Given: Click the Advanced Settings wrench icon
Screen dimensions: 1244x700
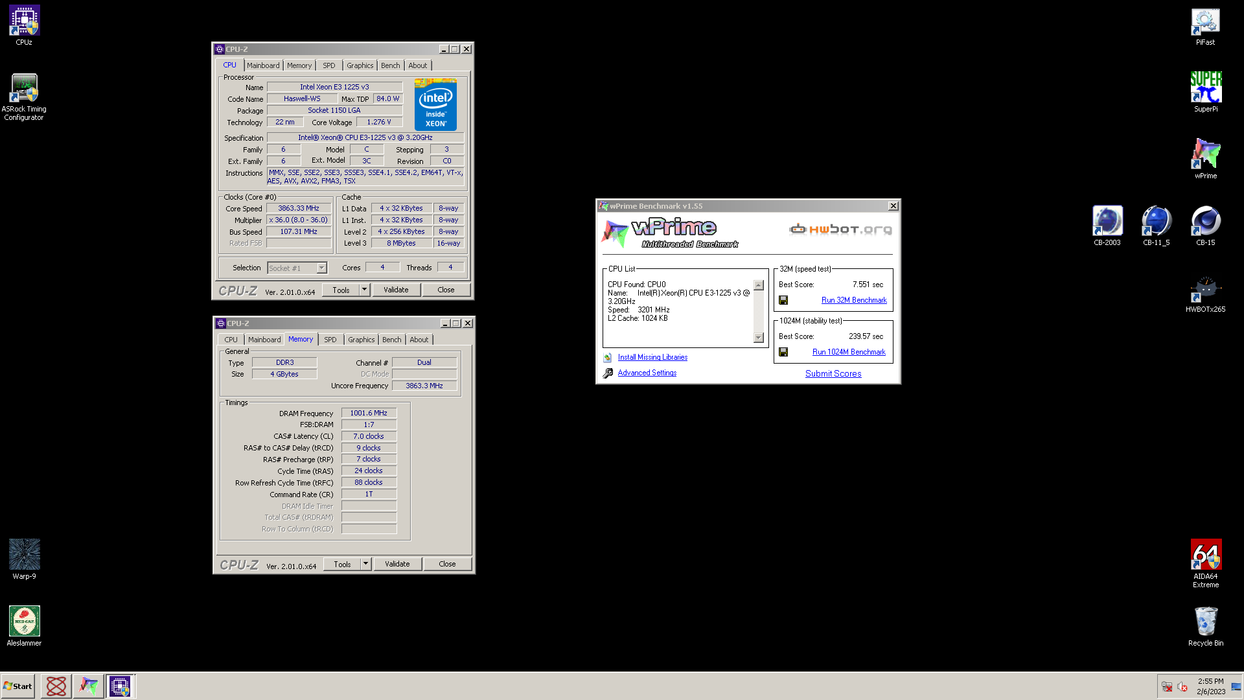Looking at the screenshot, I should point(608,373).
